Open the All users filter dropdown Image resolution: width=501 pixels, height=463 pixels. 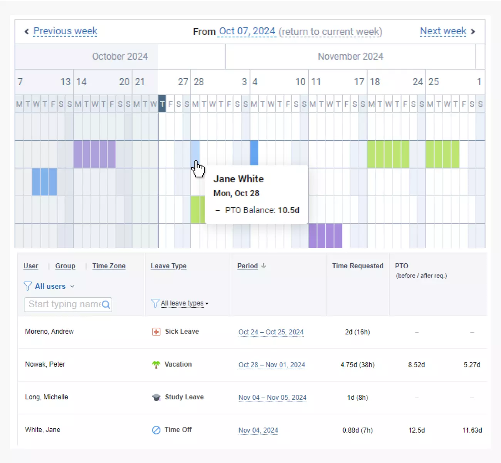[x=54, y=286]
